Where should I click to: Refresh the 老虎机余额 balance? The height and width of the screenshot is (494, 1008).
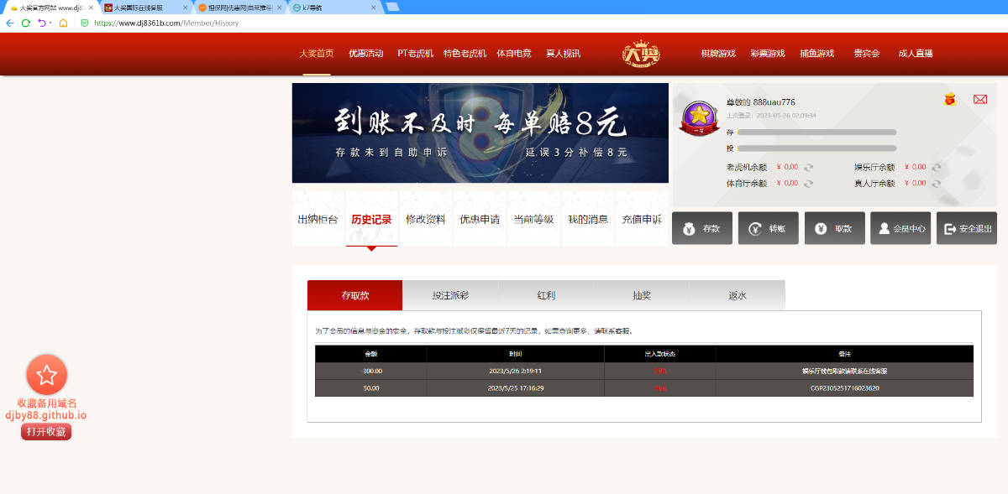[808, 167]
